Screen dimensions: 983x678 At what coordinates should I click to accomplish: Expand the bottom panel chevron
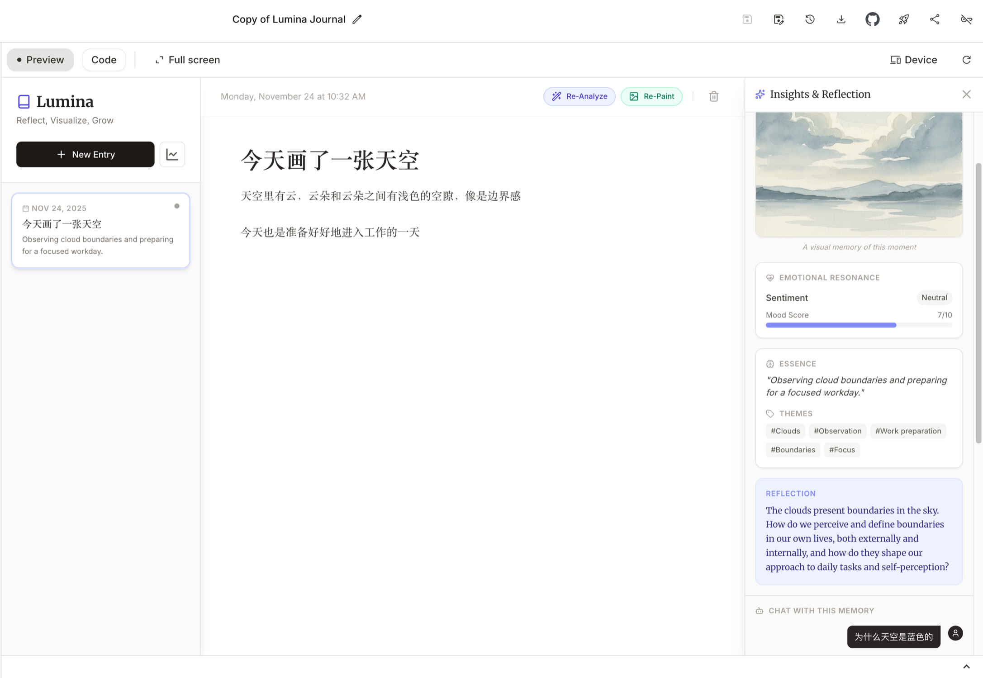click(x=966, y=667)
